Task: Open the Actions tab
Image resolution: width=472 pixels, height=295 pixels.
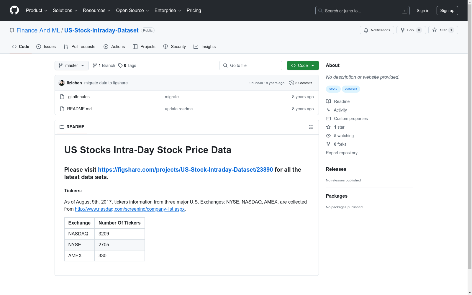Action: [x=114, y=47]
